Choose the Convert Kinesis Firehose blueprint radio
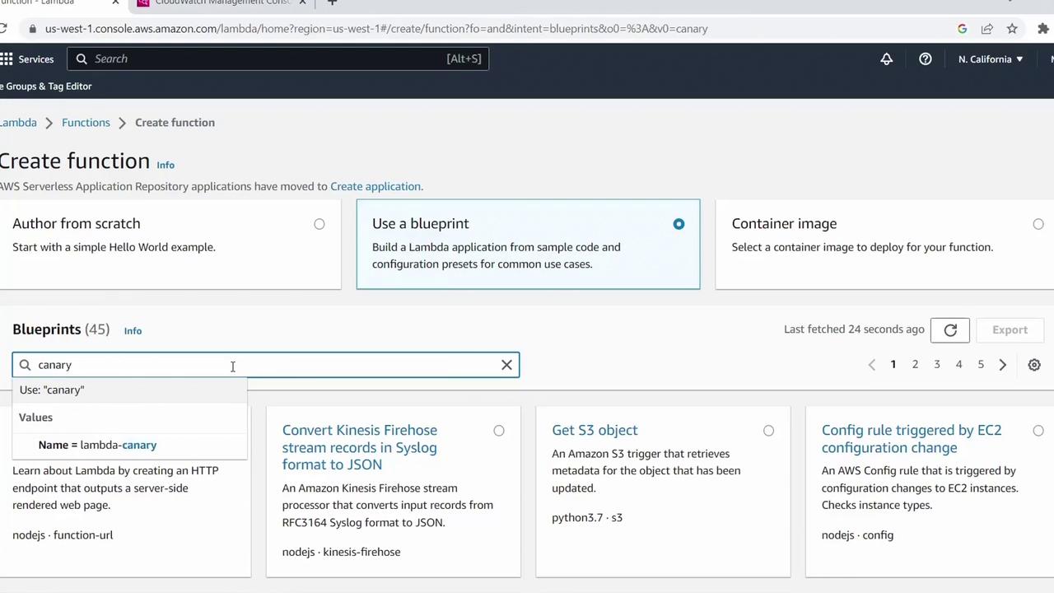 (499, 431)
